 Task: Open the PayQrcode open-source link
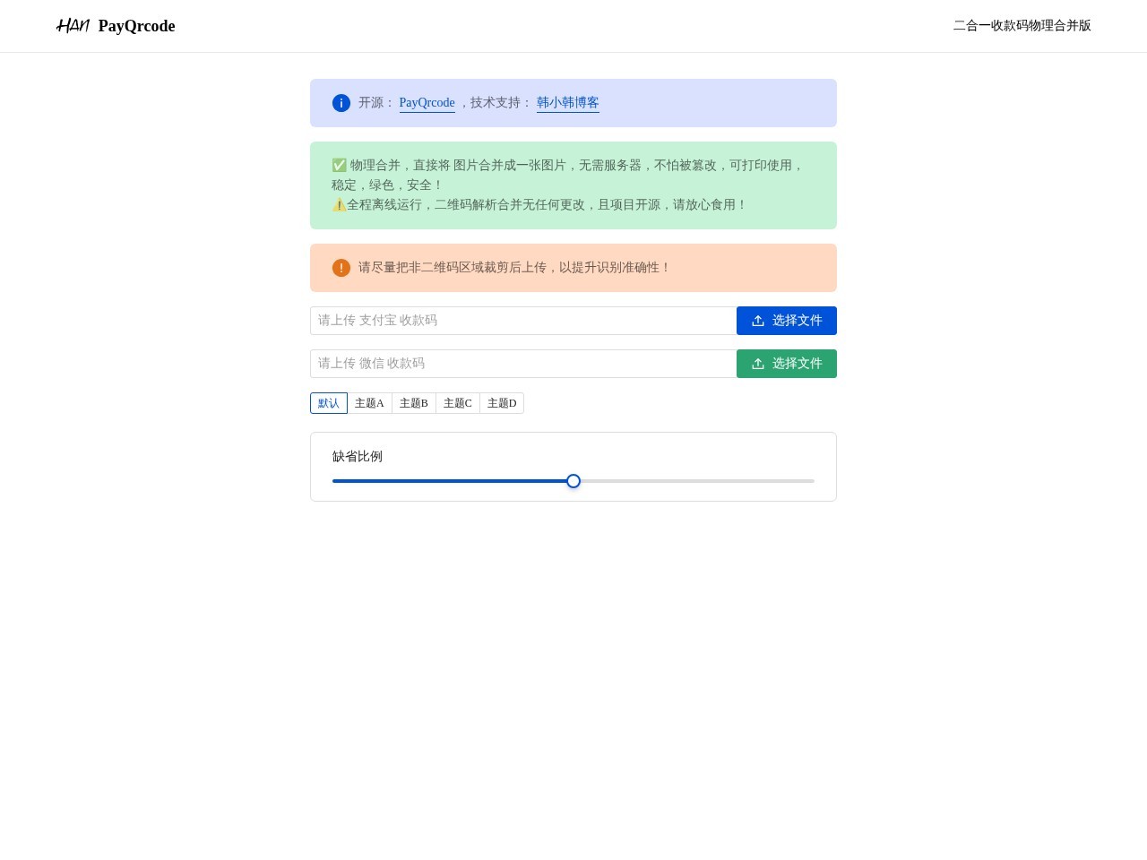coord(427,103)
